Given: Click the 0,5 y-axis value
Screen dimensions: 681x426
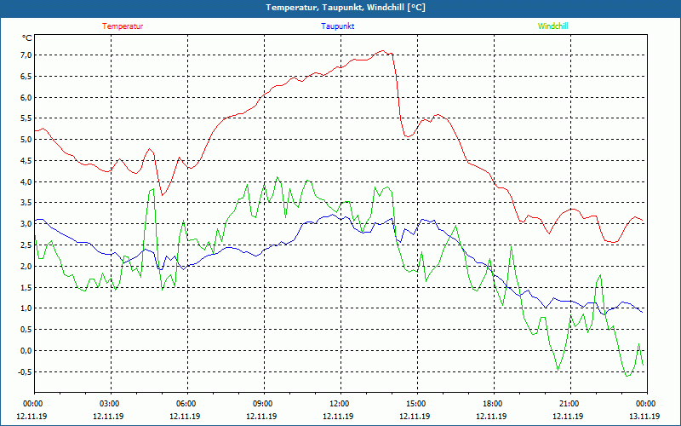Looking at the screenshot, I should pyautogui.click(x=26, y=330).
